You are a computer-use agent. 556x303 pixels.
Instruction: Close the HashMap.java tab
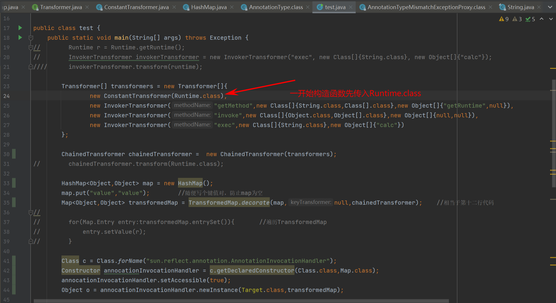tap(232, 7)
